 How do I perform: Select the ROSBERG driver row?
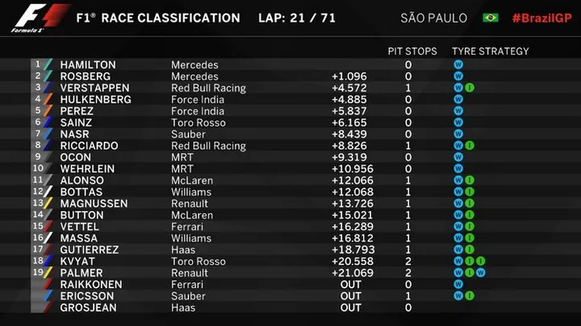click(x=290, y=76)
